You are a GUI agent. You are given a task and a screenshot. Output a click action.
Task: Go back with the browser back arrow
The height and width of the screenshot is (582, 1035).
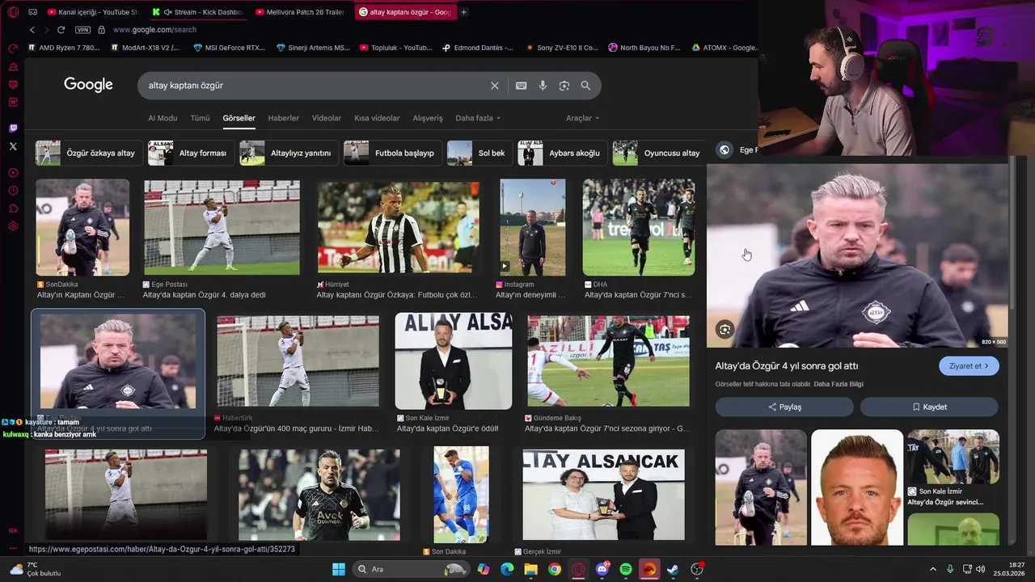(x=32, y=30)
